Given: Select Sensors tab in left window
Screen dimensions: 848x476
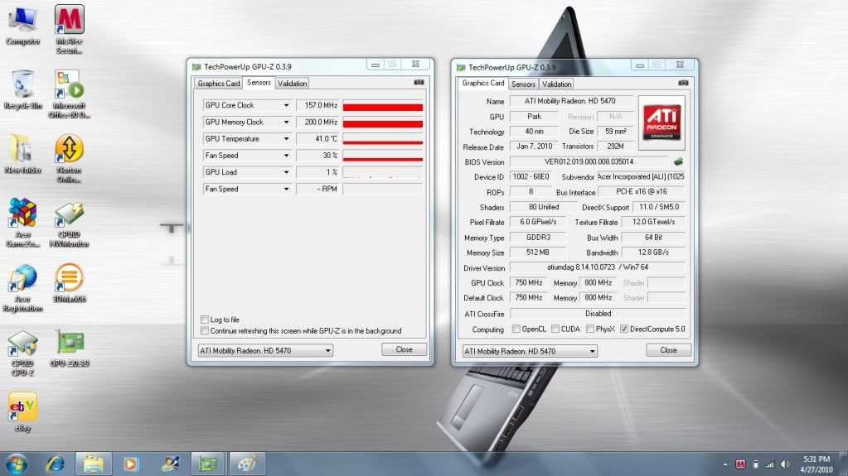Looking at the screenshot, I should (259, 83).
